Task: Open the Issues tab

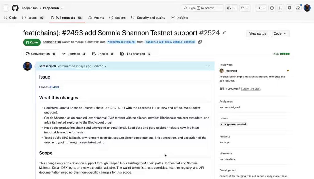Action: [33, 18]
